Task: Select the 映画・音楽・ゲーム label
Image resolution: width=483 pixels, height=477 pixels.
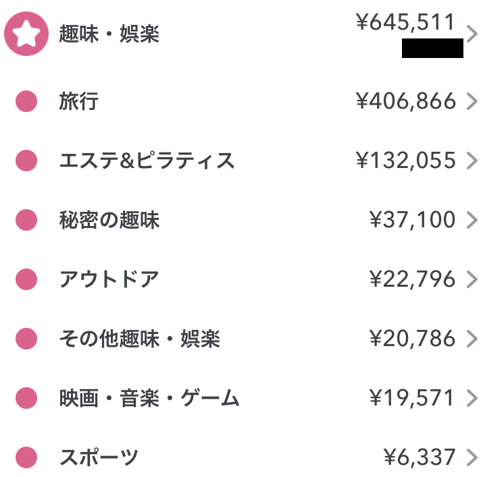Action: point(149,398)
